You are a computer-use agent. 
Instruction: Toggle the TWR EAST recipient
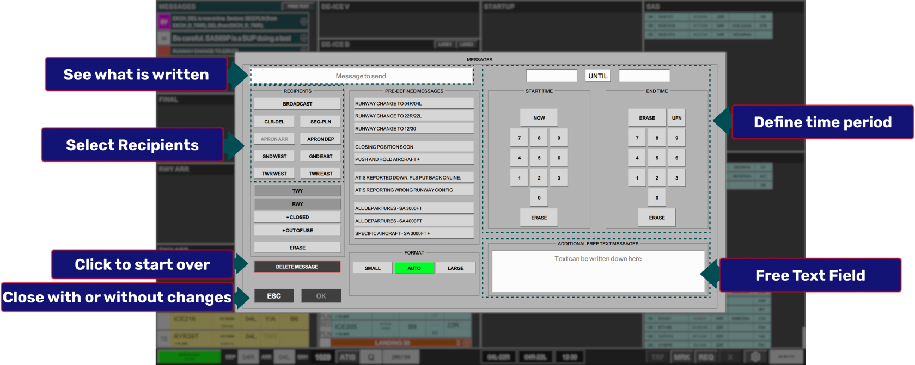pos(321,174)
